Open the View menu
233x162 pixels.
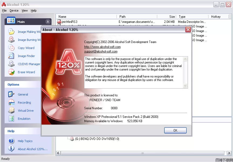tap(25, 10)
